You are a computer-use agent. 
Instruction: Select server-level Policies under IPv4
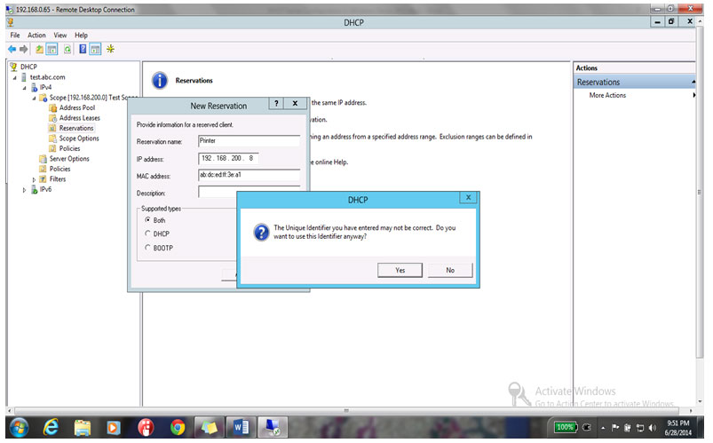pyautogui.click(x=60, y=169)
